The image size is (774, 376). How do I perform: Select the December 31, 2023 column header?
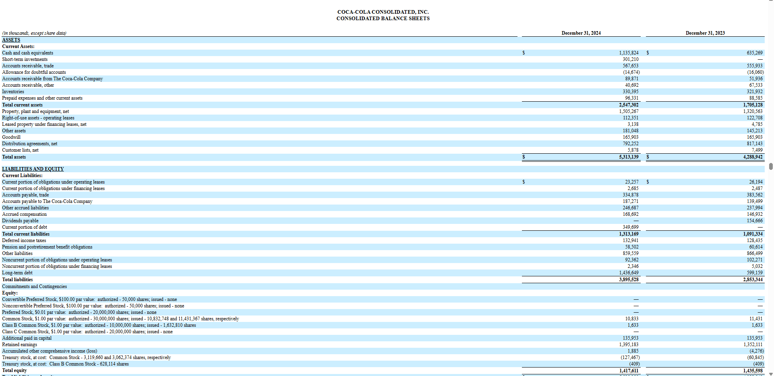coord(705,33)
